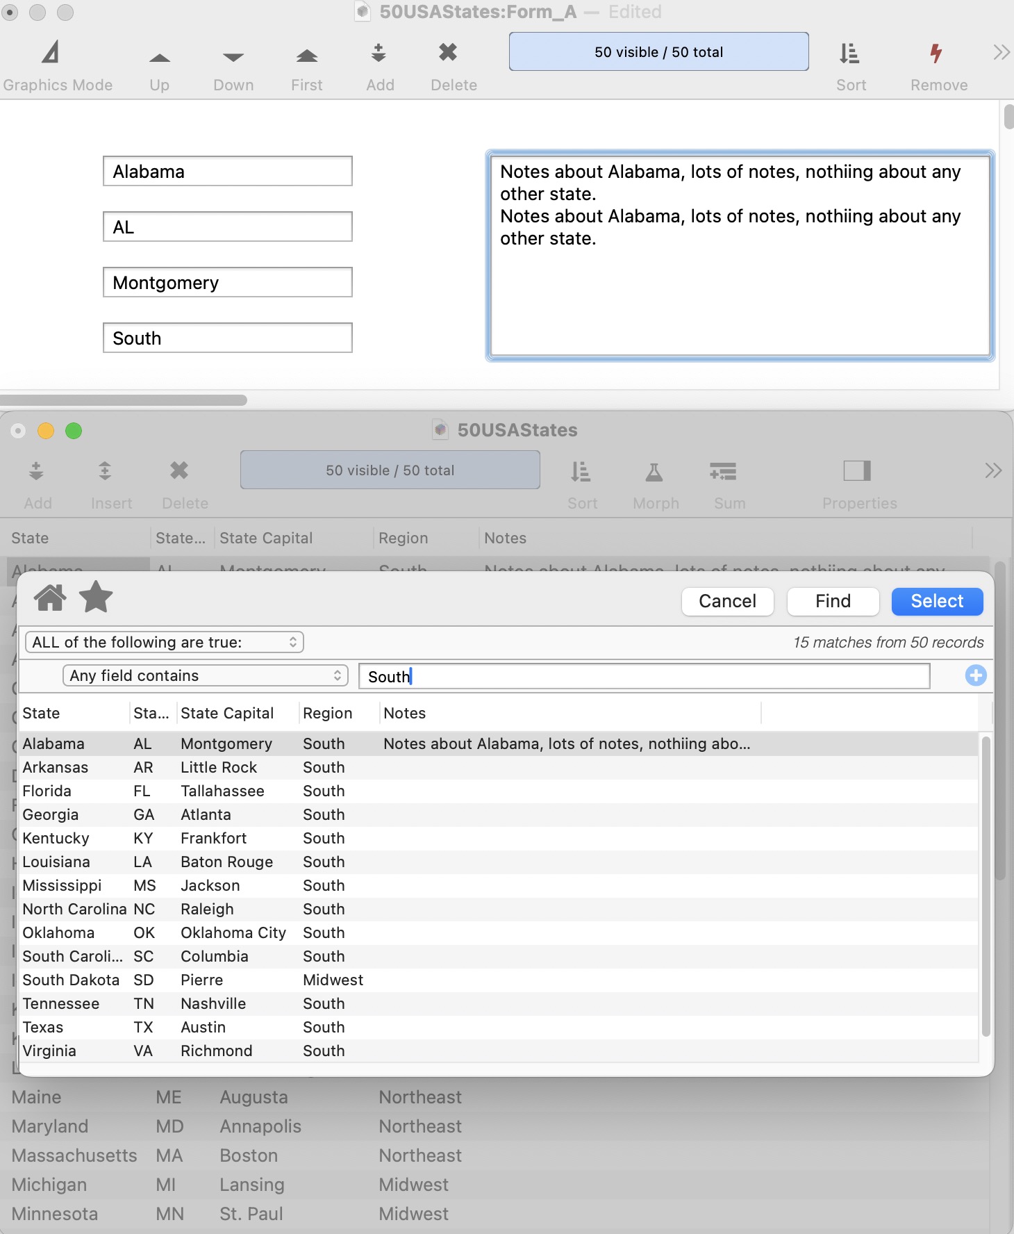Image resolution: width=1014 pixels, height=1234 pixels.
Task: Select the Tennessee result row
Action: click(499, 1003)
